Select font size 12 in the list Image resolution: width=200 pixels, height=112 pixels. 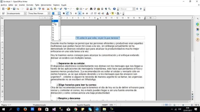pyautogui.click(x=55, y=28)
